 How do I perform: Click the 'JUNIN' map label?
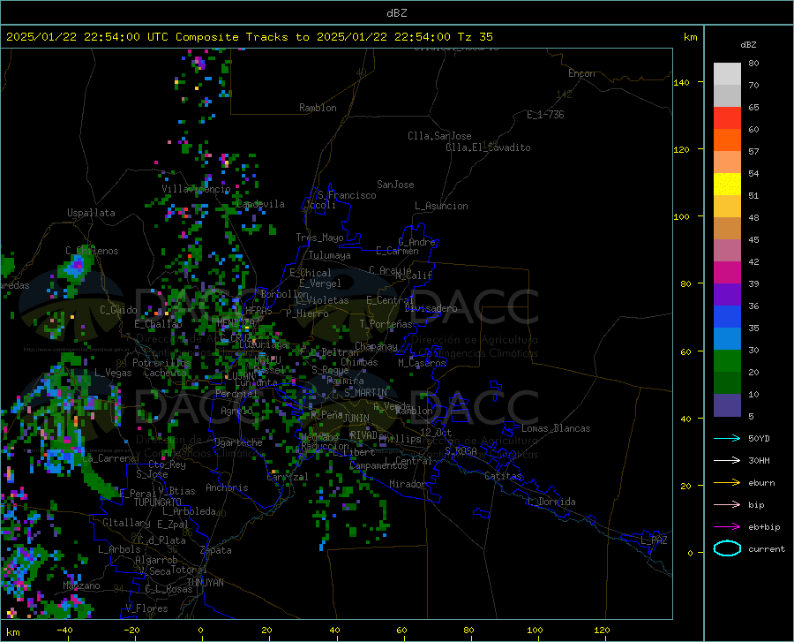coord(356,419)
